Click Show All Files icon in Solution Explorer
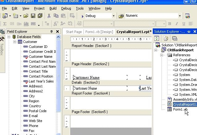 click(x=166, y=38)
